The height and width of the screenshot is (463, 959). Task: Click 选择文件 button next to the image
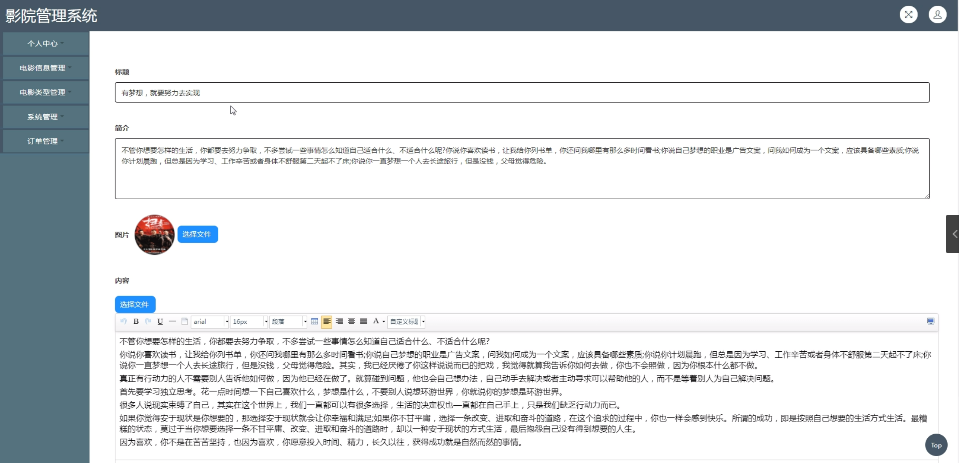point(197,234)
